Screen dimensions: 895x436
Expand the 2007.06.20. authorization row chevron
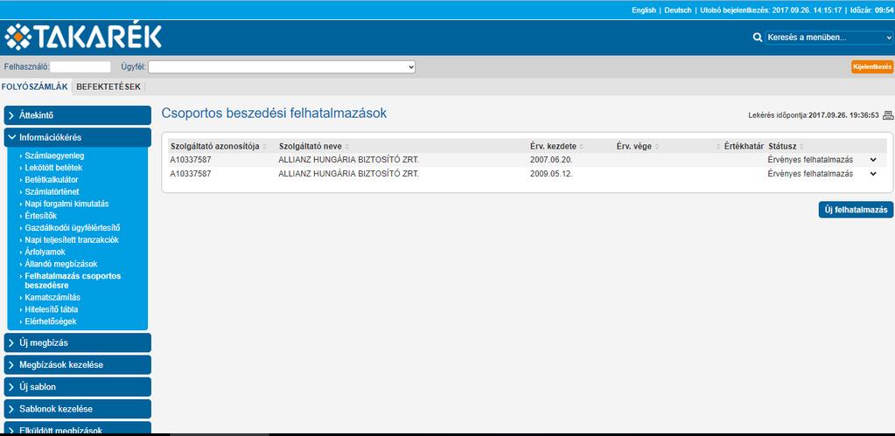pyautogui.click(x=873, y=160)
